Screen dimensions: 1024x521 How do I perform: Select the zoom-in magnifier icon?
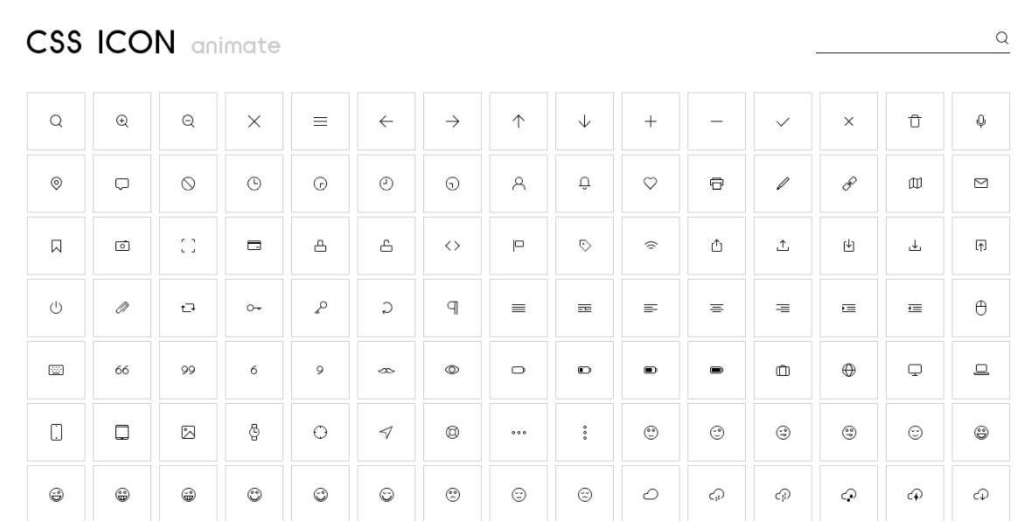click(122, 121)
